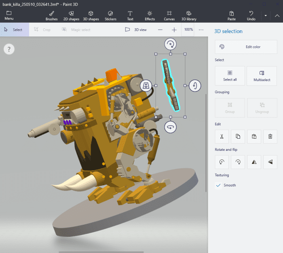The height and width of the screenshot is (253, 283).
Task: Copy the selected 3D object
Action: pos(238,137)
